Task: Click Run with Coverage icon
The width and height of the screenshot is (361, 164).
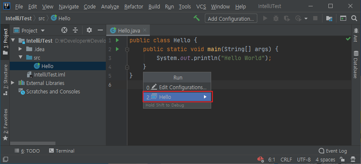Action: click(x=287, y=18)
